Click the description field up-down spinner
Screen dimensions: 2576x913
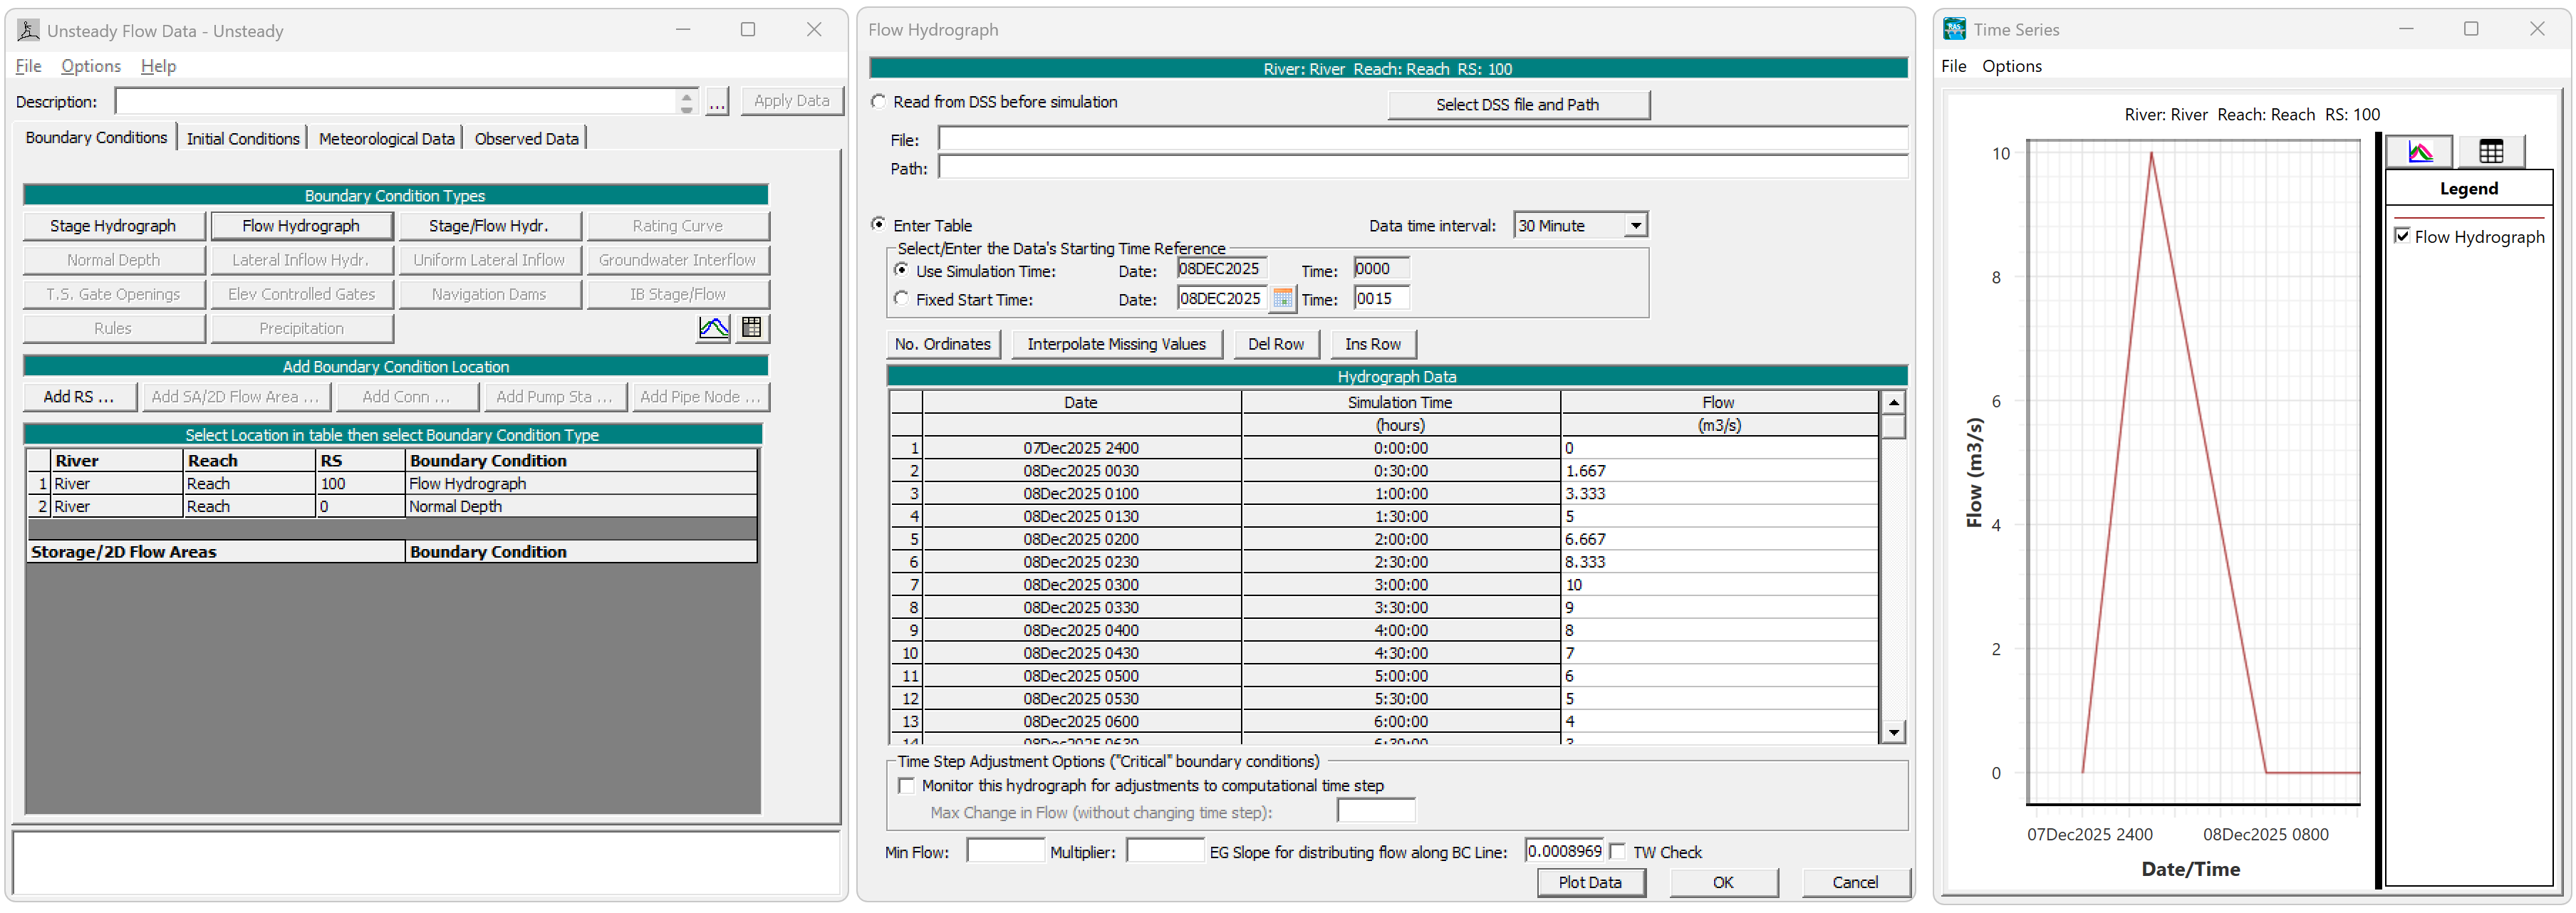pos(686,102)
